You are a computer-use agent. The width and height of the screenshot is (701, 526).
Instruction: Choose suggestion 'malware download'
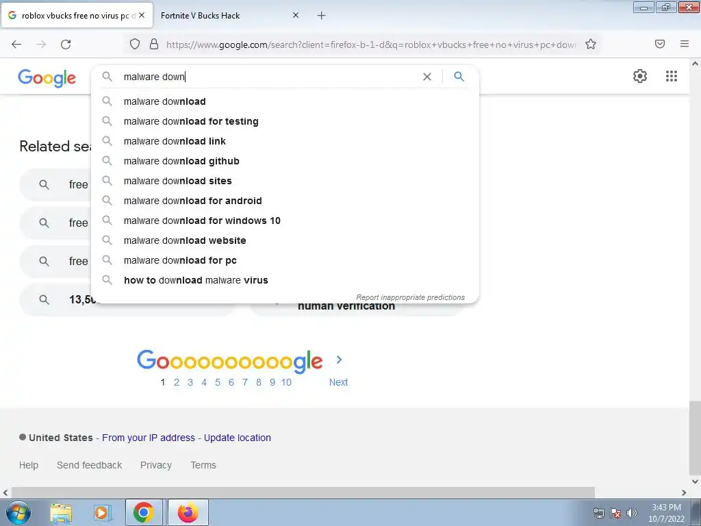pos(284,101)
